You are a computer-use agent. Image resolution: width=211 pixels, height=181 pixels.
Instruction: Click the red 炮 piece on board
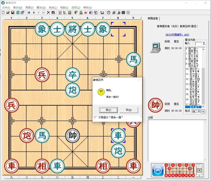(x=27, y=135)
